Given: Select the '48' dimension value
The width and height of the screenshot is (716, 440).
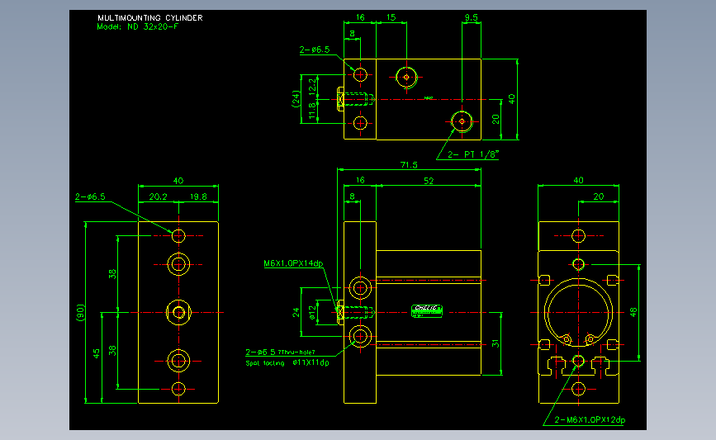Looking at the screenshot, I should [x=633, y=312].
